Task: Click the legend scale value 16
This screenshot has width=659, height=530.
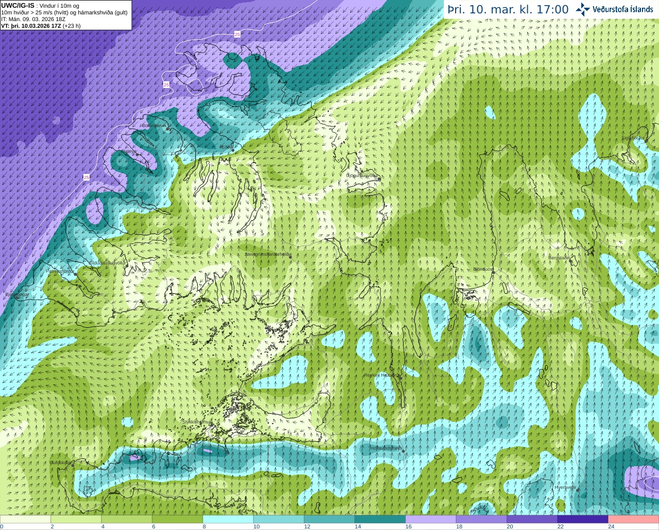Action: [x=408, y=526]
